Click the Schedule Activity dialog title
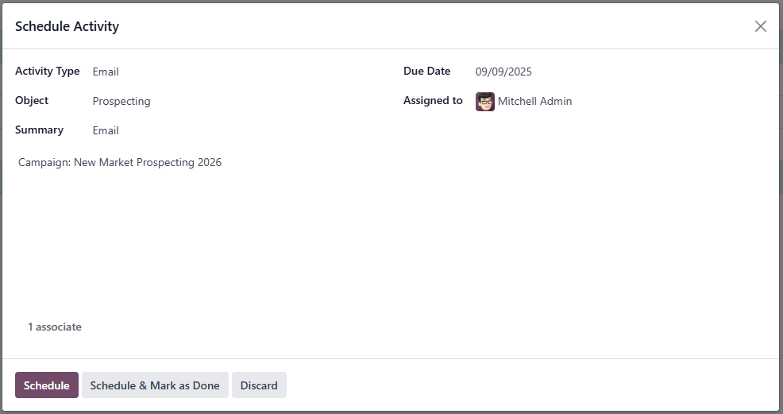The image size is (783, 414). click(67, 26)
